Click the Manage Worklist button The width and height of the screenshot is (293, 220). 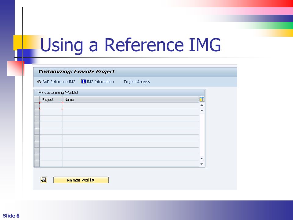(x=81, y=180)
